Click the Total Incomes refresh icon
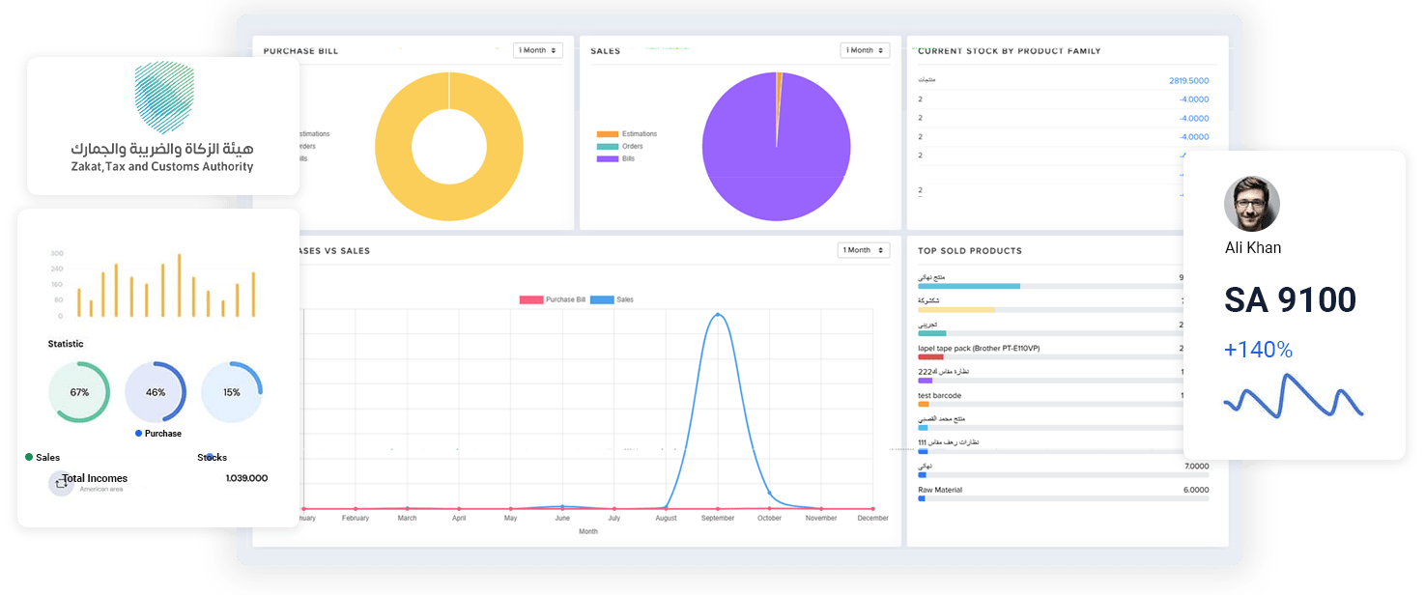The image size is (1425, 595). click(x=61, y=483)
